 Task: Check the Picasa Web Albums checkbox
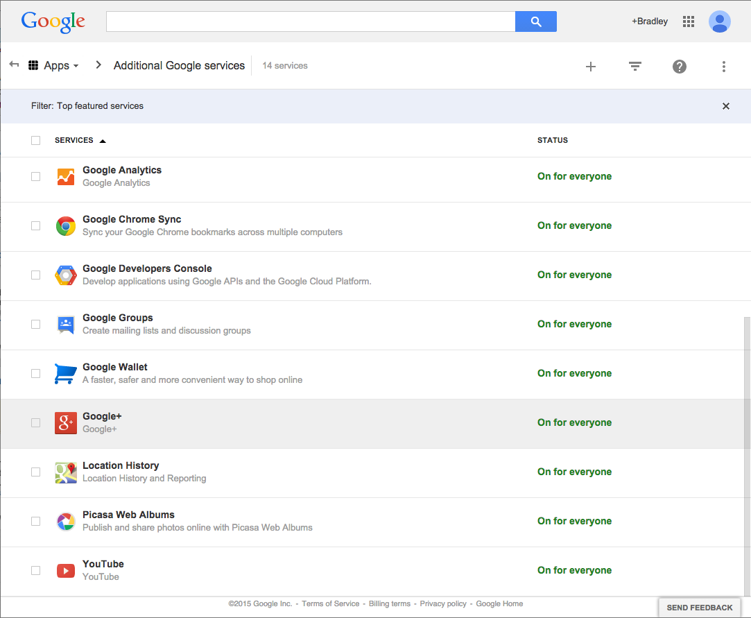tap(35, 522)
